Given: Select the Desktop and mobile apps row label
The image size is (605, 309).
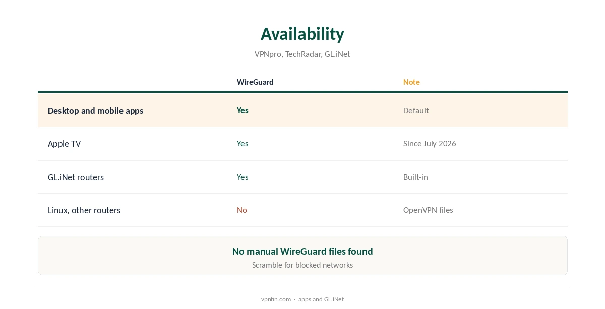Looking at the screenshot, I should [x=96, y=111].
